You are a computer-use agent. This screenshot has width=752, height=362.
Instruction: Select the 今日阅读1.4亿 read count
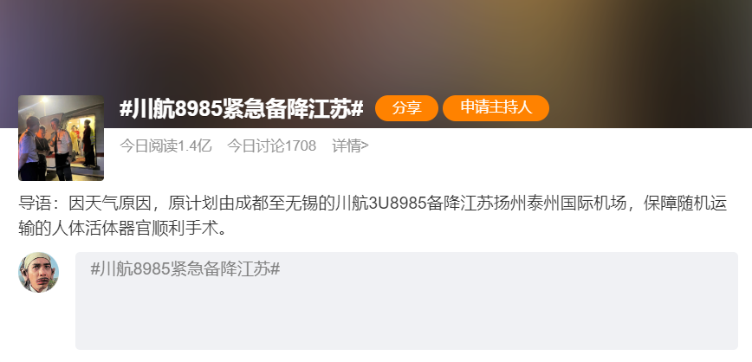coord(165,145)
